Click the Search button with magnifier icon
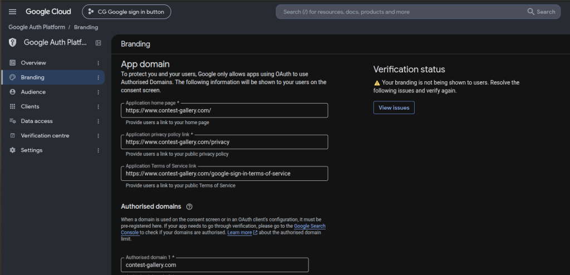Image resolution: width=570 pixels, height=275 pixels. pos(541,12)
